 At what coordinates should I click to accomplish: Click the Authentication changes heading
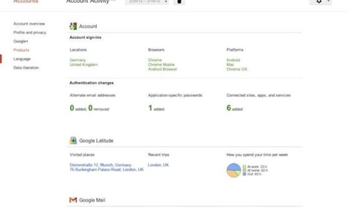pyautogui.click(x=92, y=83)
